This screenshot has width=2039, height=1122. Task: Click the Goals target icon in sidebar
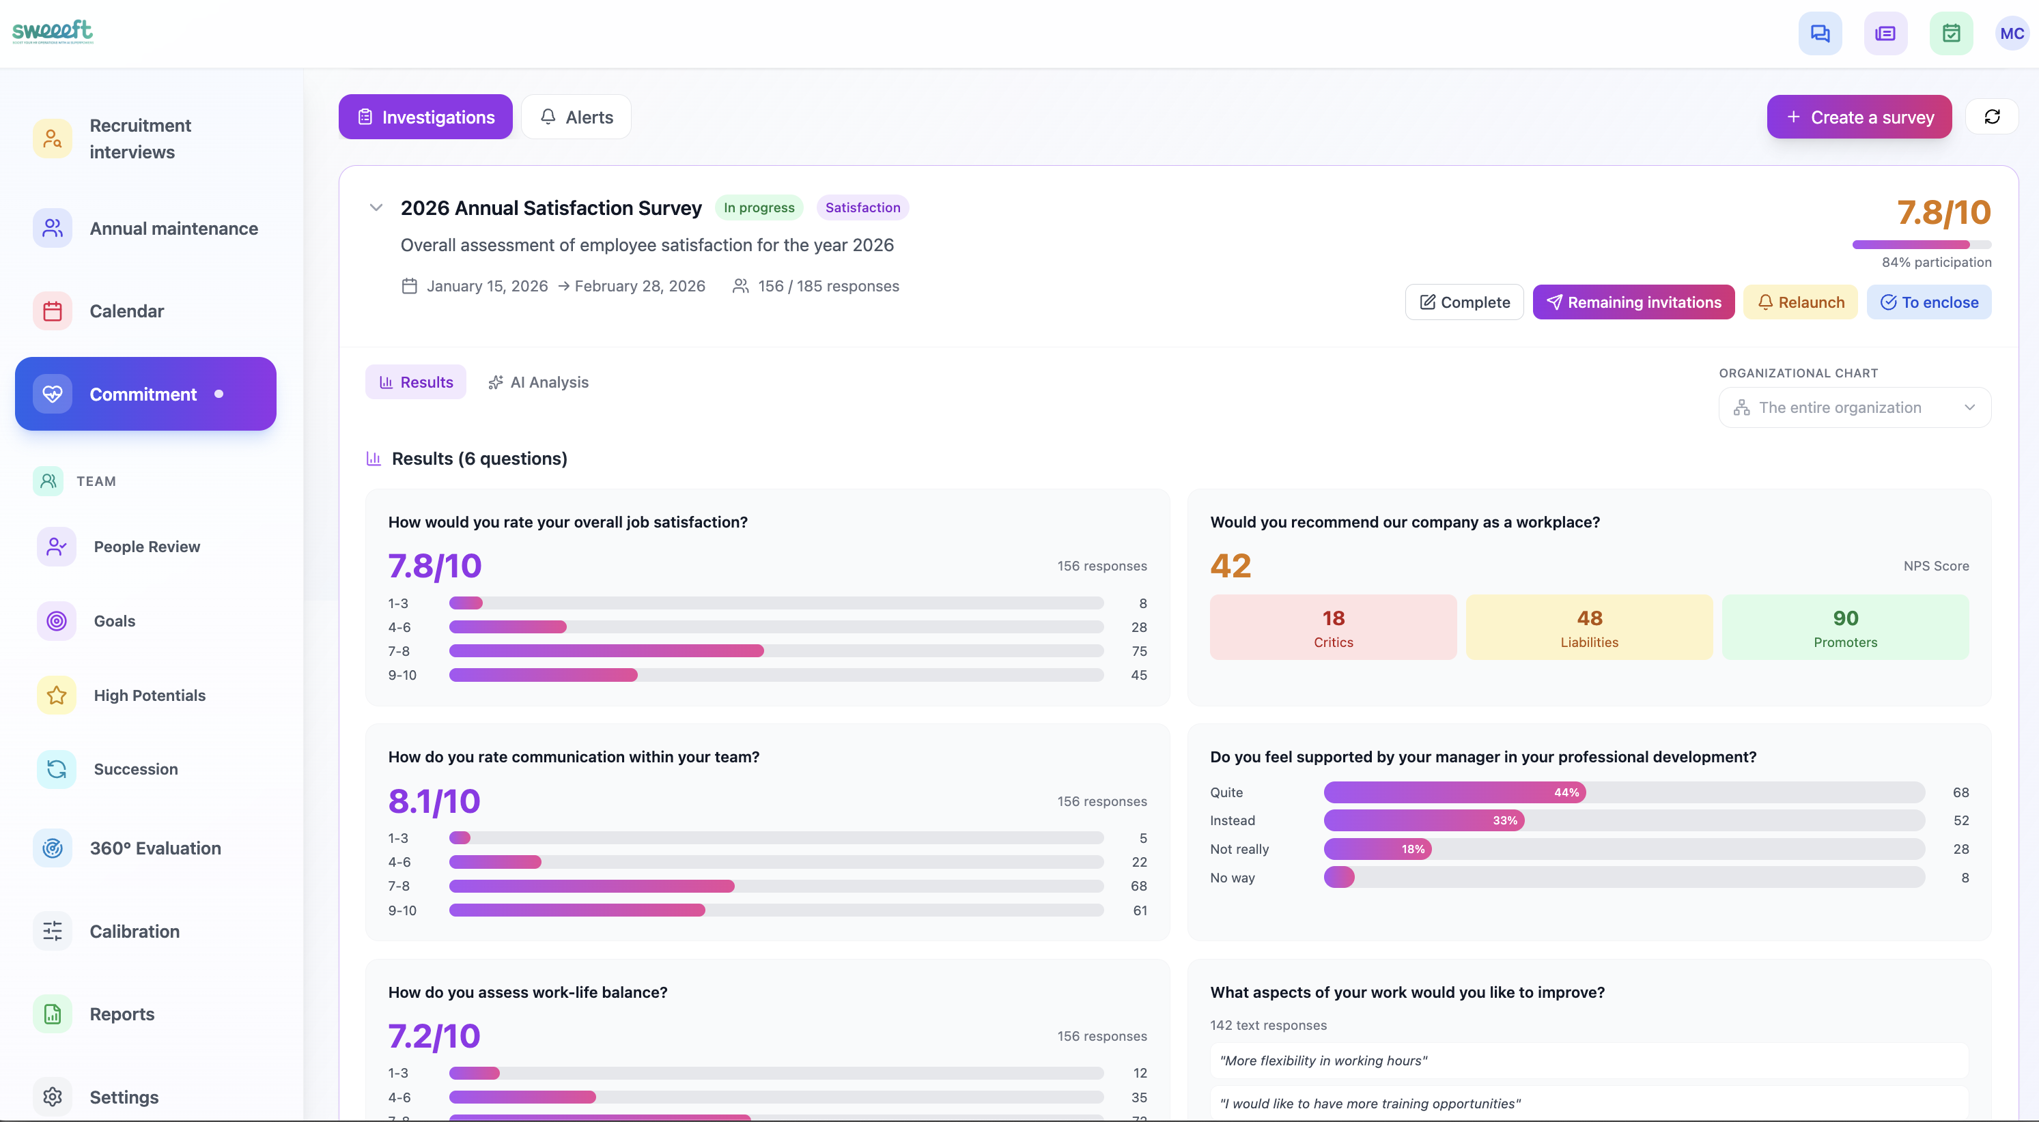pyautogui.click(x=56, y=621)
